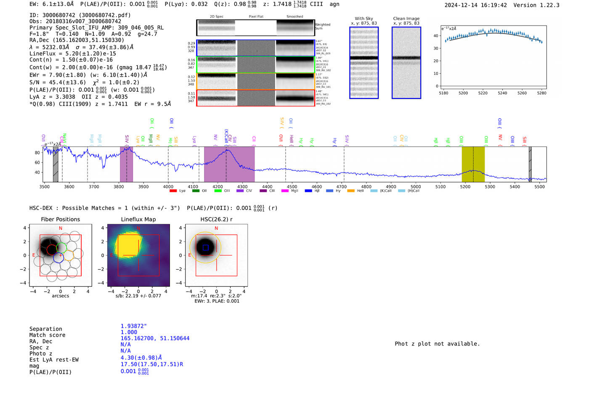
Task: Click the 'Pixel Flat' column header
Action: coord(256,17)
